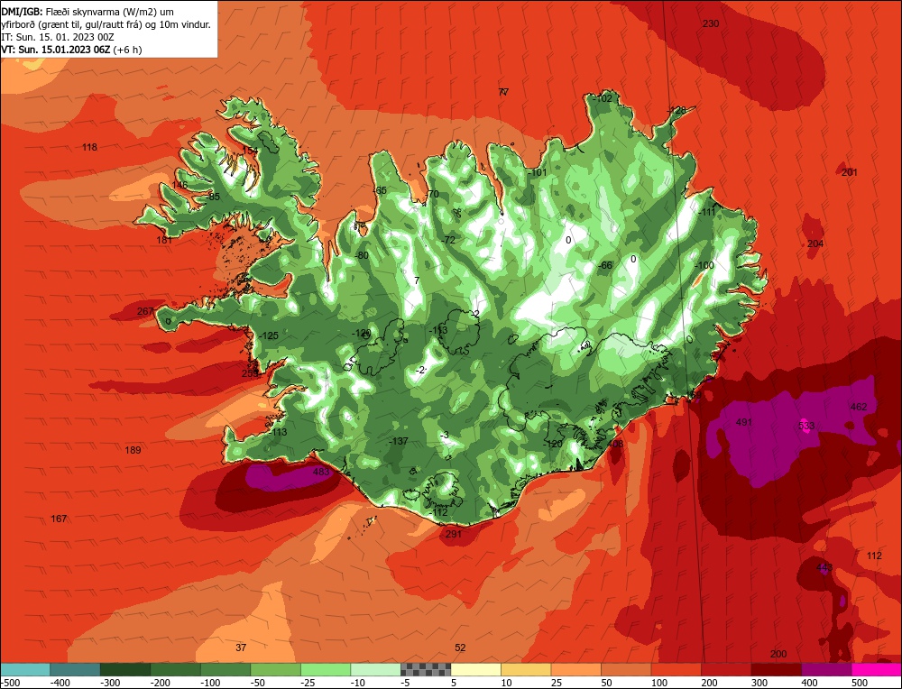Click the dark teal -400 to -300 legend swatch
This screenshot has height=689, width=902.
click(x=76, y=669)
